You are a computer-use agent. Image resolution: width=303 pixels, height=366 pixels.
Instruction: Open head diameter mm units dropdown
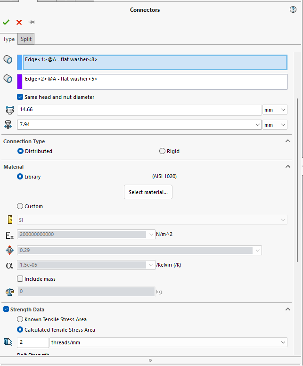click(x=275, y=110)
